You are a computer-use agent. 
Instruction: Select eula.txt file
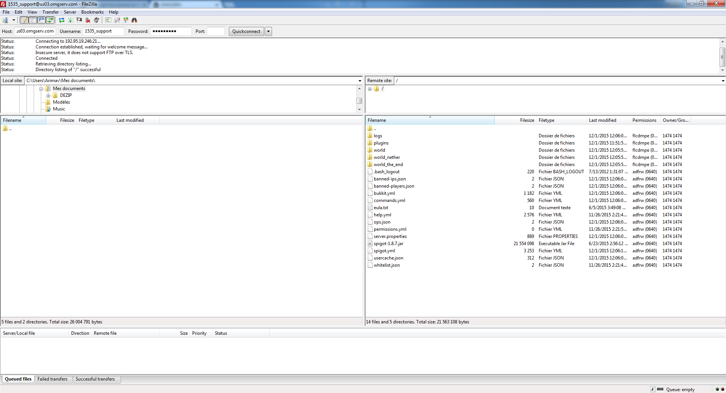(x=381, y=208)
